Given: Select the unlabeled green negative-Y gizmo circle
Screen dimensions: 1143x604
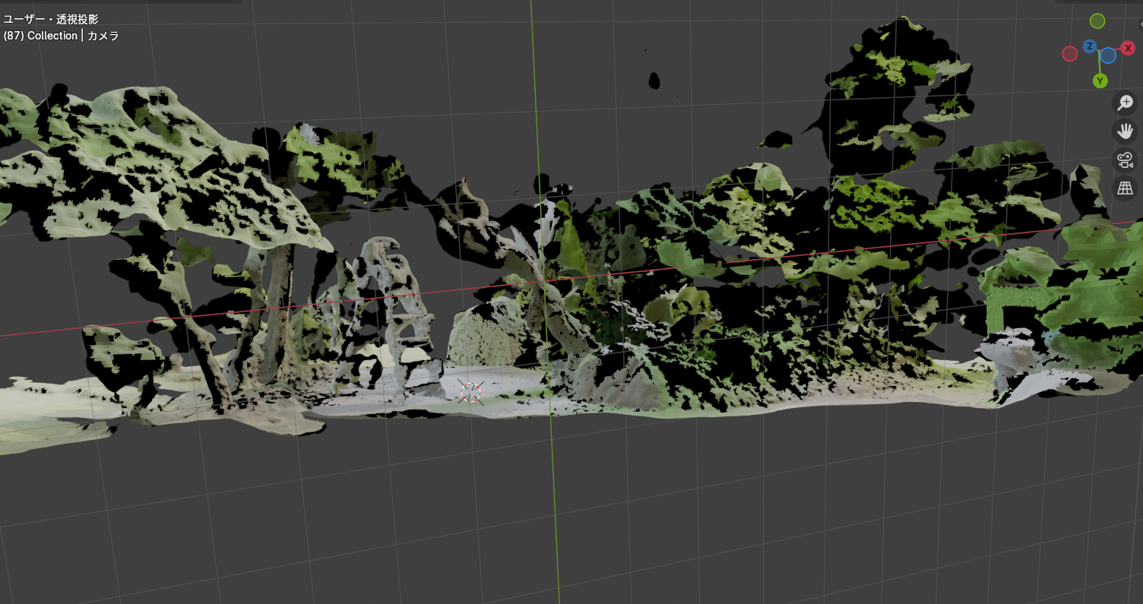Looking at the screenshot, I should 1097,21.
